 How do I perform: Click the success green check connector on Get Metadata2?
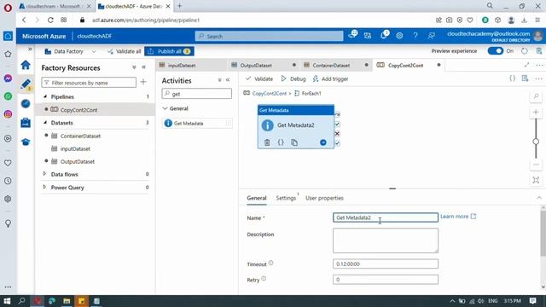[337, 125]
